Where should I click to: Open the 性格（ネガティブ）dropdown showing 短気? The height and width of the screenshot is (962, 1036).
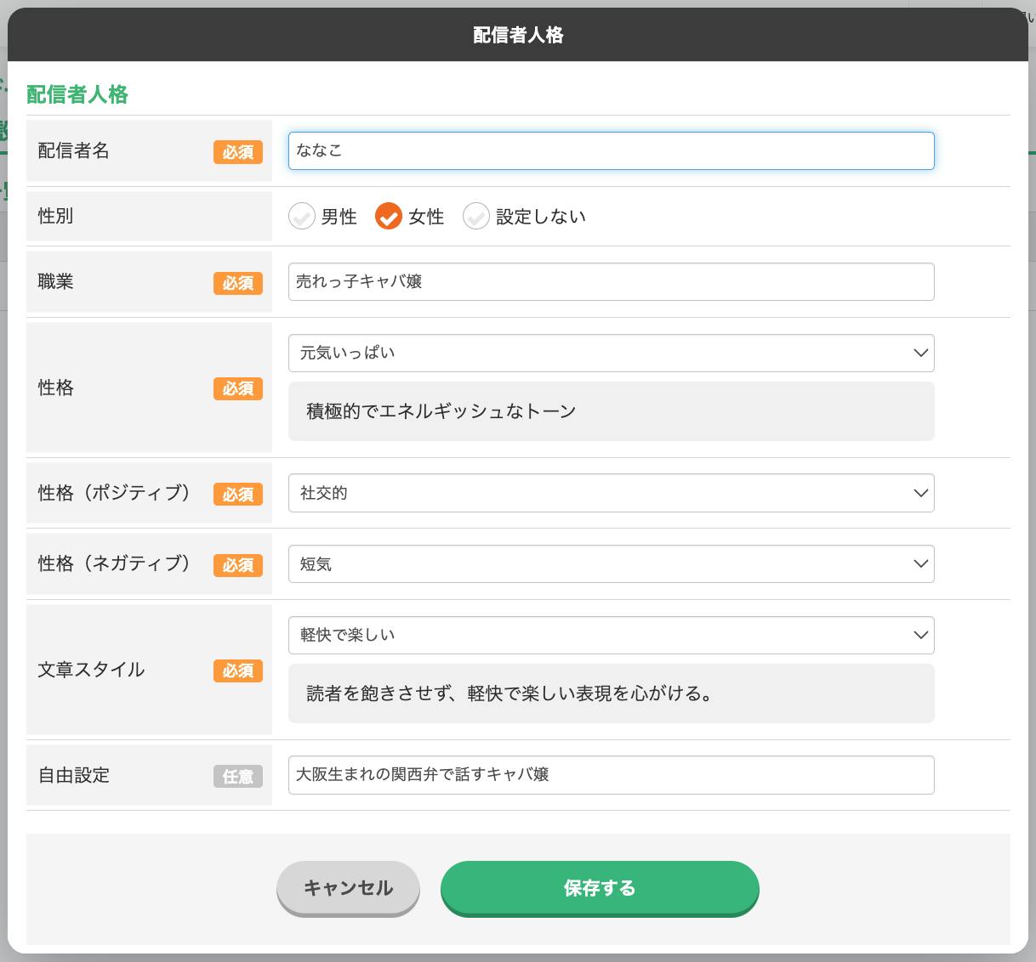point(611,564)
